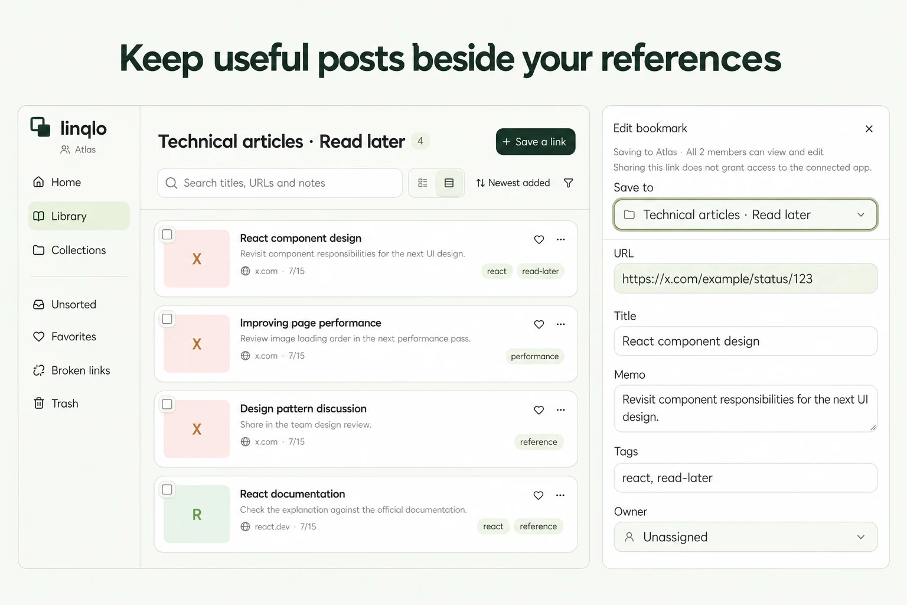The height and width of the screenshot is (605, 907).
Task: Open the X thumbnail for Improving page performance
Action: pyautogui.click(x=197, y=344)
